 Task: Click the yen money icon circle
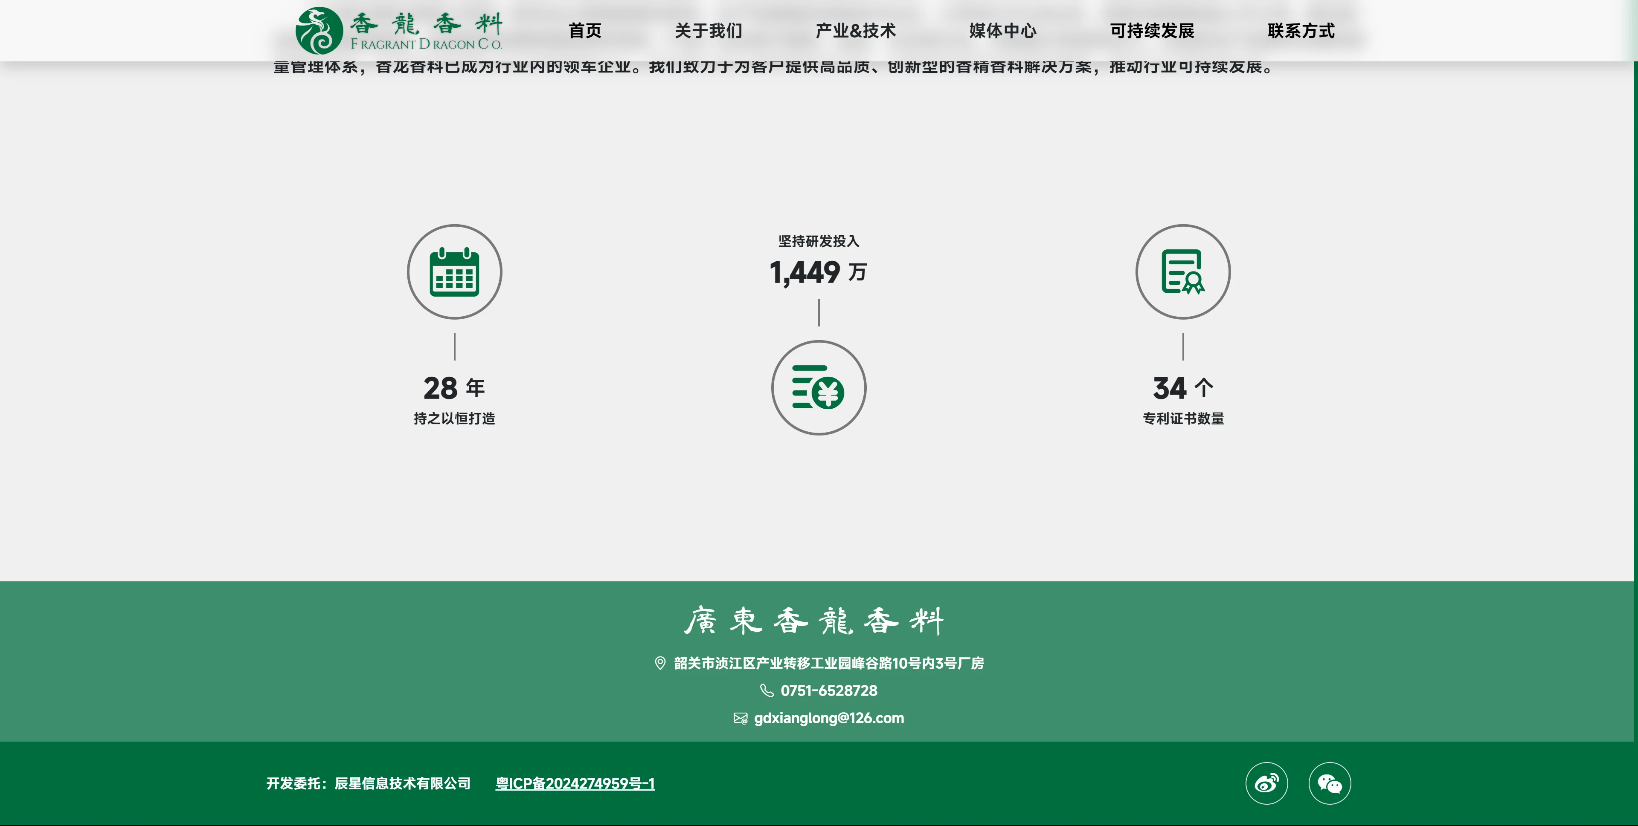pyautogui.click(x=819, y=387)
